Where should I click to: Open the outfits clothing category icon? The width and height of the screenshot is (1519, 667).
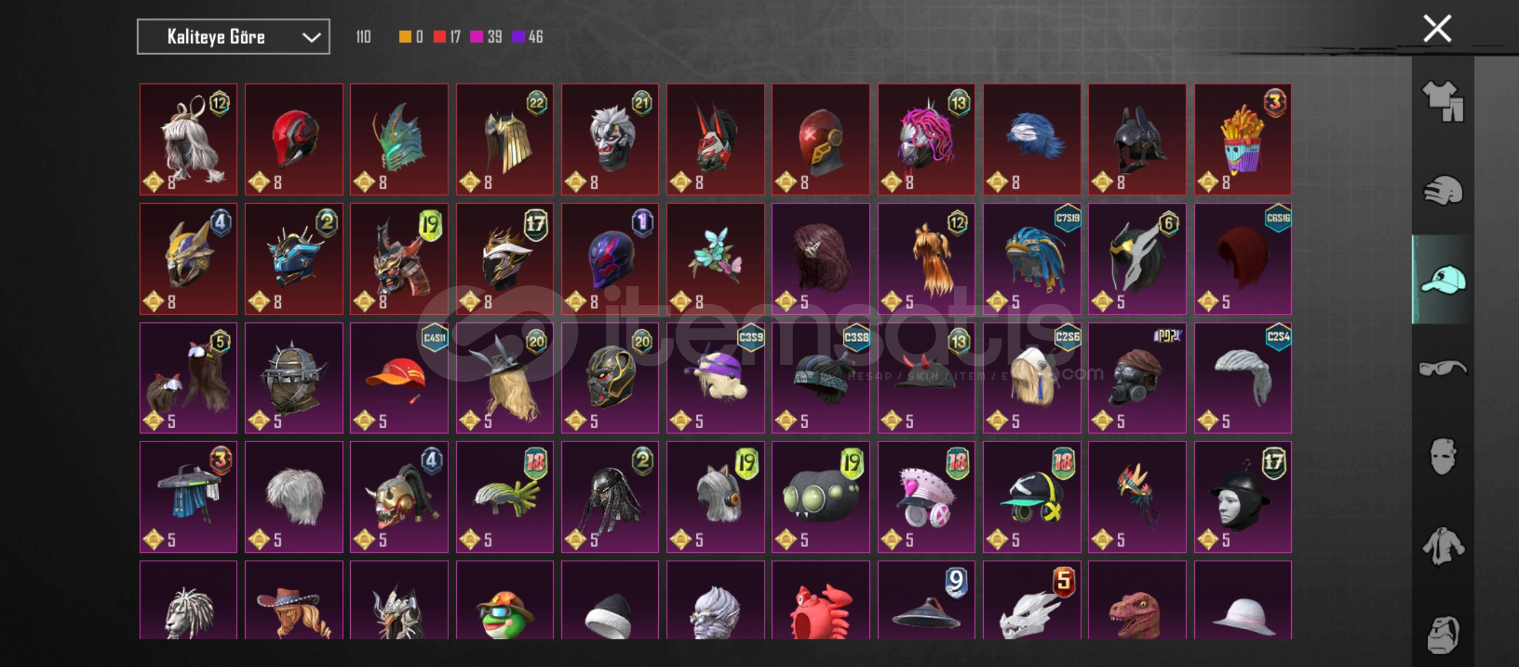pyautogui.click(x=1442, y=101)
